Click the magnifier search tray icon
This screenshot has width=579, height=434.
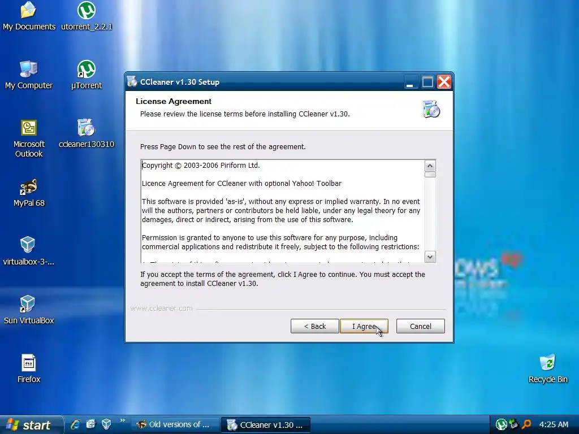click(x=526, y=424)
